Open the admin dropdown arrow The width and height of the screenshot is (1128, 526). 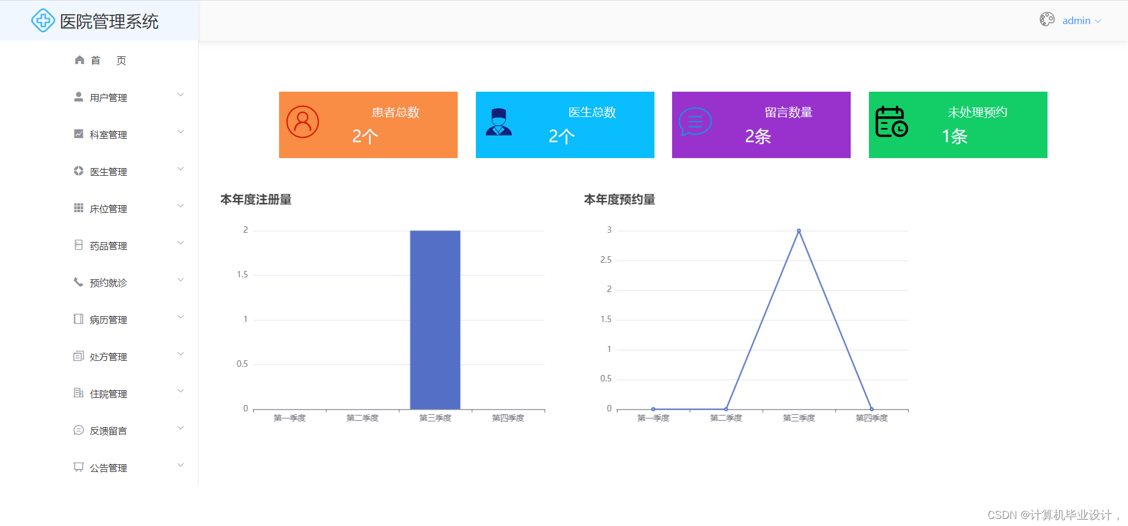click(1097, 21)
